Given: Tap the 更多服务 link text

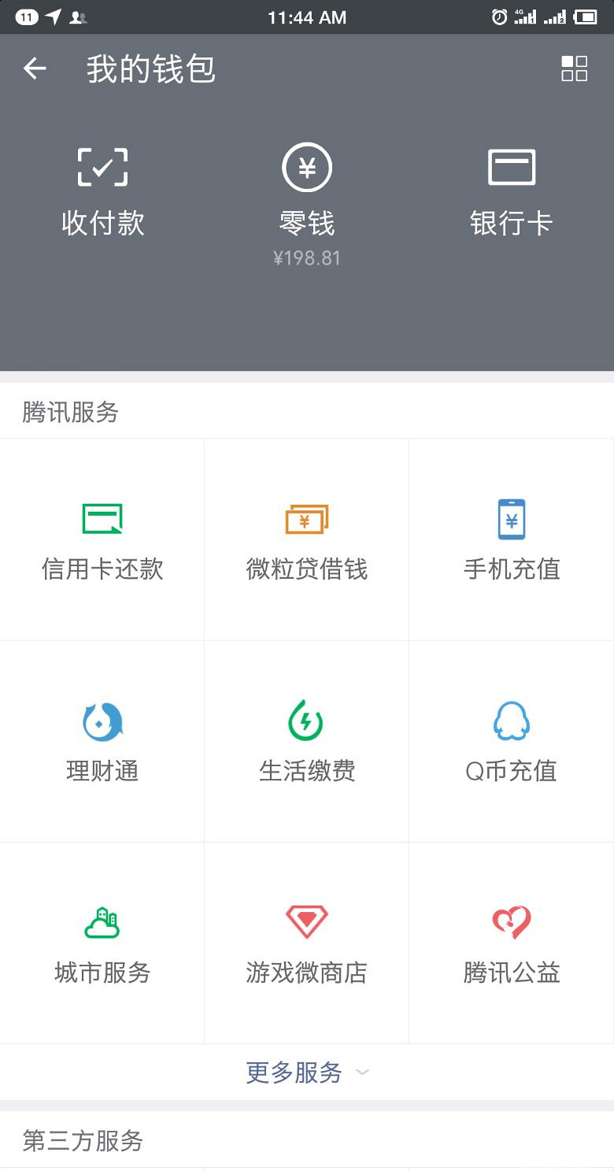Looking at the screenshot, I should 294,1073.
